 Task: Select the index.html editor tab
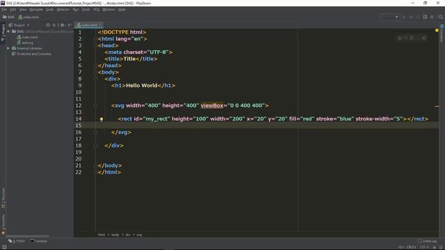click(88, 25)
